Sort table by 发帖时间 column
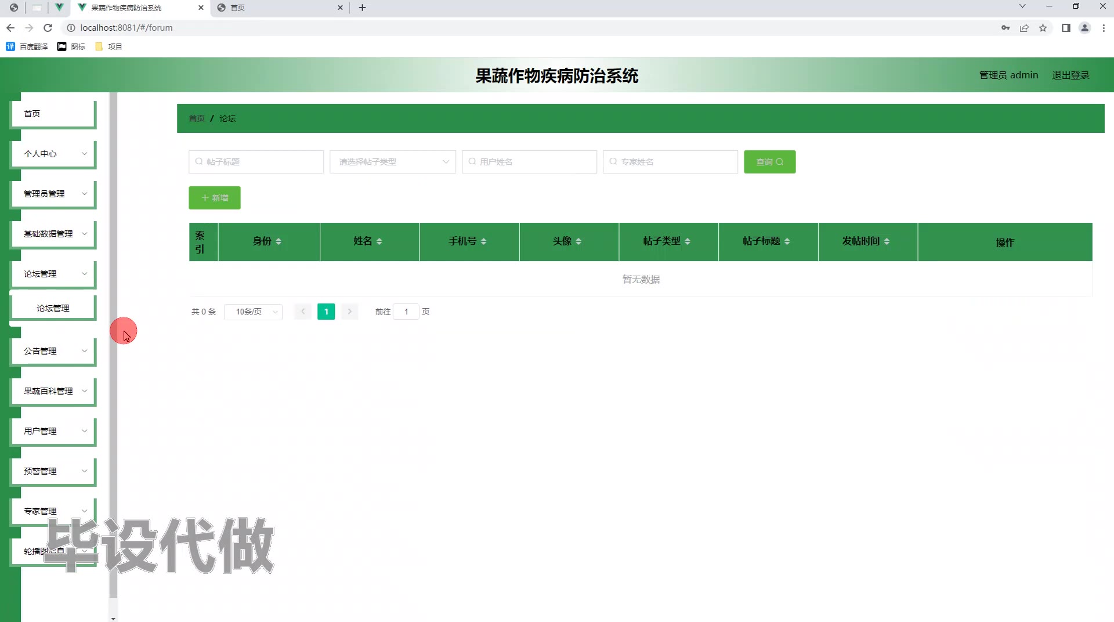The image size is (1114, 622). [887, 241]
